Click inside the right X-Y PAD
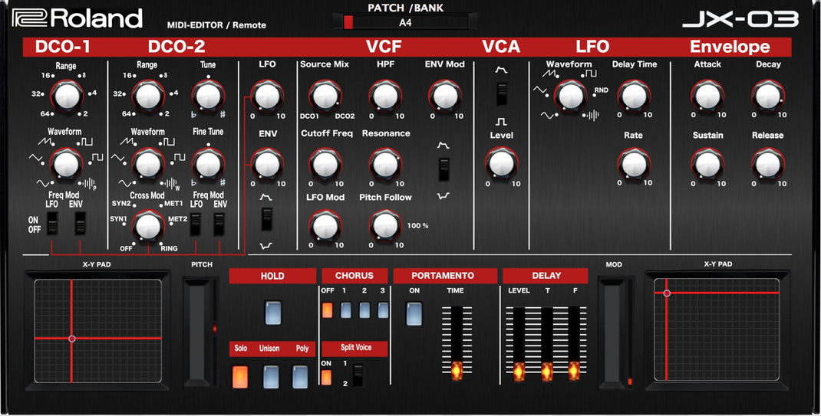Image resolution: width=821 pixels, height=416 pixels. (x=717, y=329)
